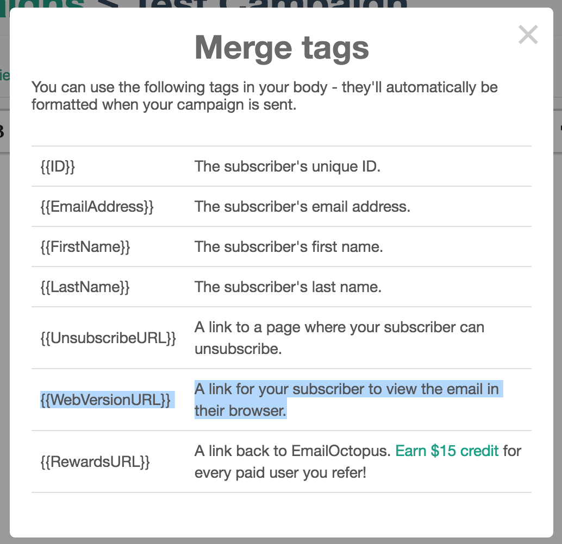
Task: Click the subscriber's email address description
Action: tap(302, 206)
